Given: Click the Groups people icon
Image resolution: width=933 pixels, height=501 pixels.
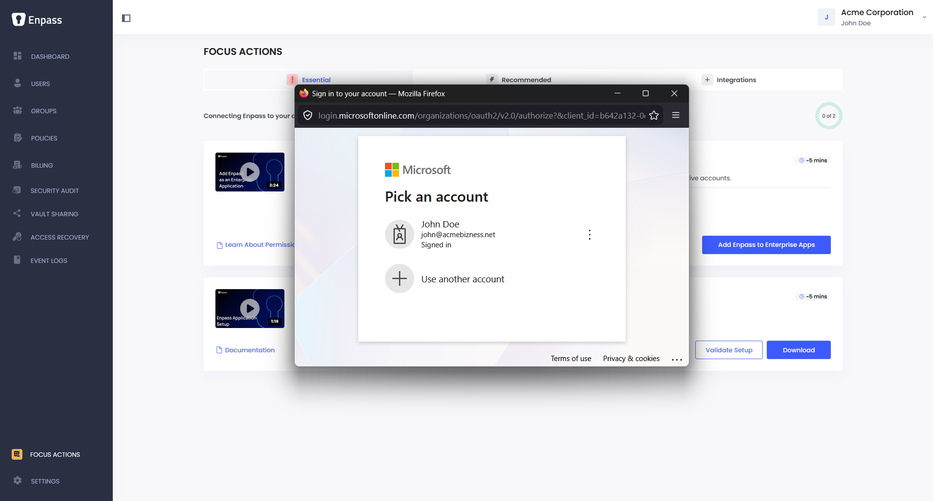Looking at the screenshot, I should tap(18, 110).
